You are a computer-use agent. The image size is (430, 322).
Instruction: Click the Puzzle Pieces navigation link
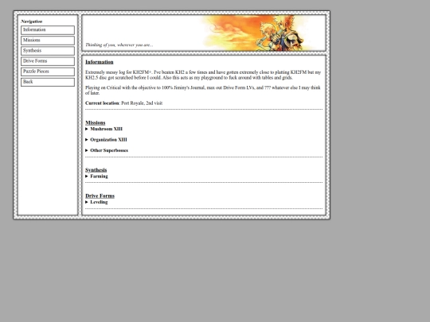48,72
